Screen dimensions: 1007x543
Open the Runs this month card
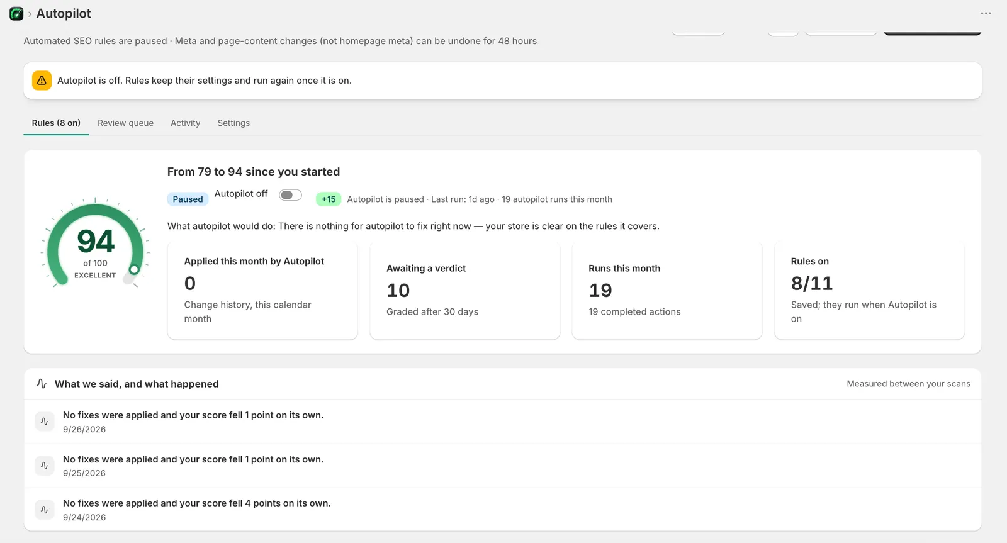[667, 290]
